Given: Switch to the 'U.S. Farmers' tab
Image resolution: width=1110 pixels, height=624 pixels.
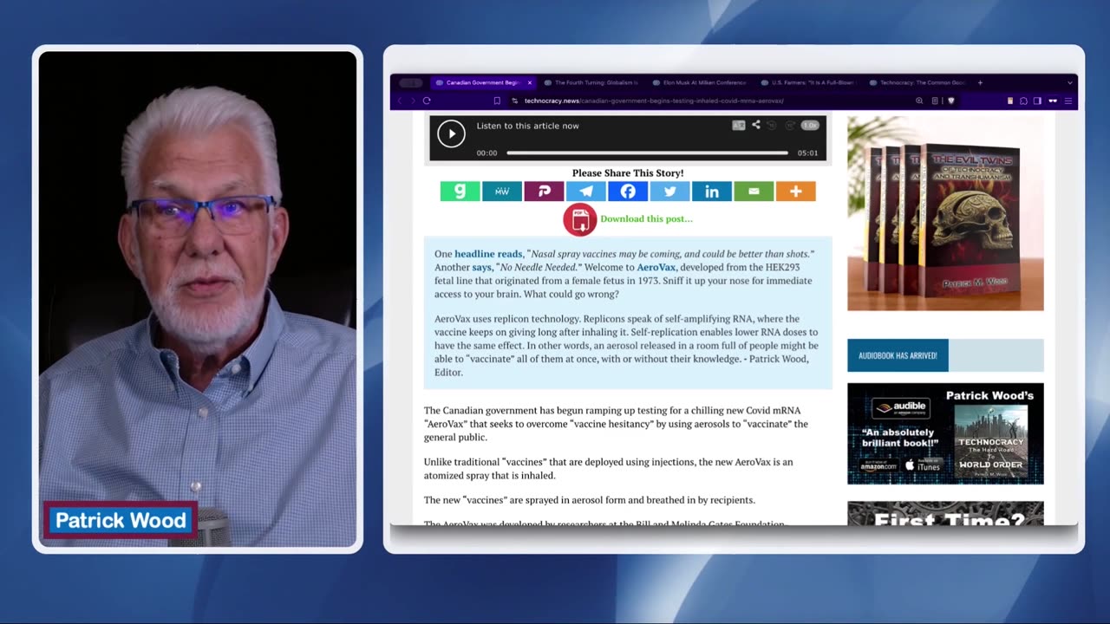Looking at the screenshot, I should [807, 82].
